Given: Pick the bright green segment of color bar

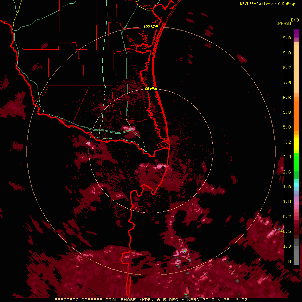Looking at the screenshot, I should (x=296, y=162).
